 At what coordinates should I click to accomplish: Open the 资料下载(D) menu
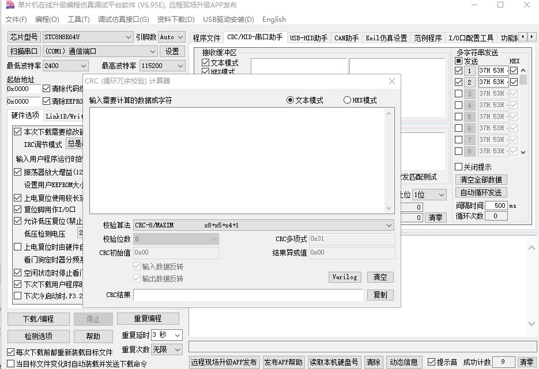tap(176, 19)
